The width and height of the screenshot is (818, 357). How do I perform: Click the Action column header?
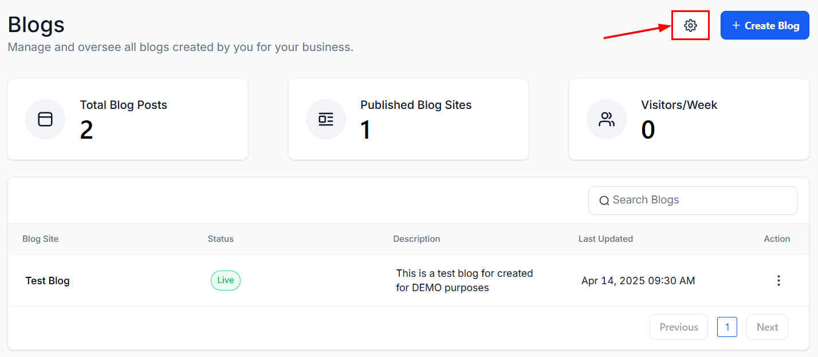click(x=777, y=239)
